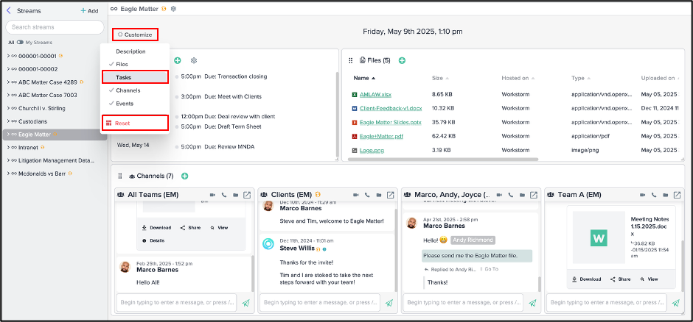Send the message in All Teams (EM)

point(245,302)
